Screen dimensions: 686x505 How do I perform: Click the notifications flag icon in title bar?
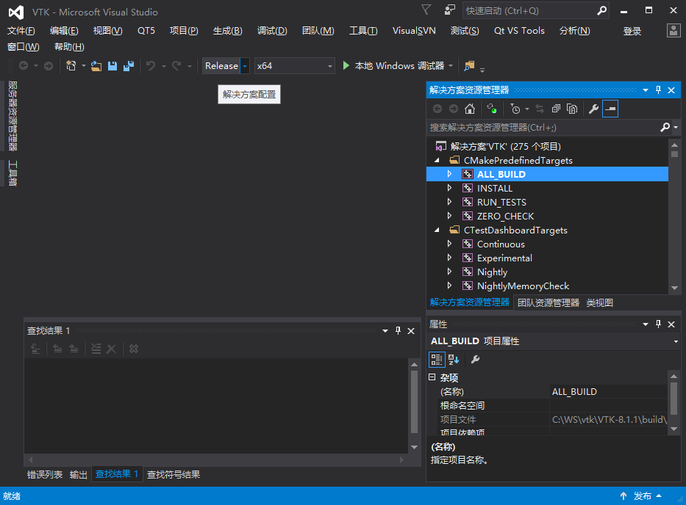coord(426,10)
